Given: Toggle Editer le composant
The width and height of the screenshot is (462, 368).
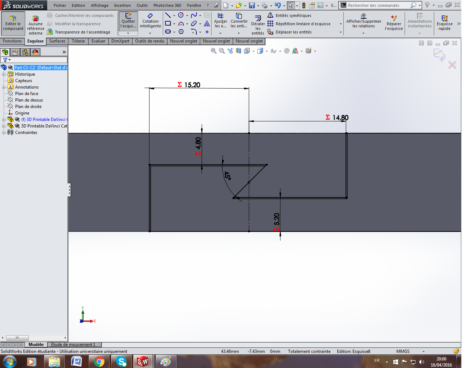Looking at the screenshot, I should [13, 23].
